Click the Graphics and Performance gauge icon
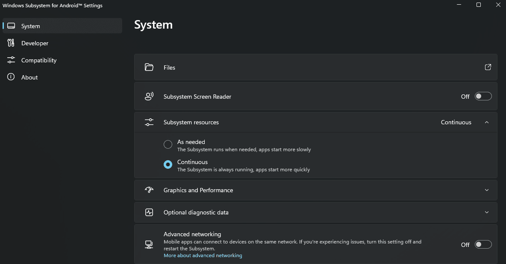Viewport: 506px width, 264px height. (x=149, y=190)
